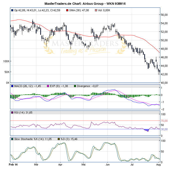Viewport: 170px width, 171px height.
Task: Click the 56,00 price axis label
Action: coord(164,15)
